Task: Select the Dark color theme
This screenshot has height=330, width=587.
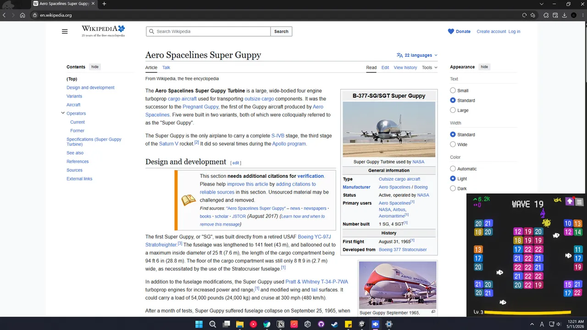Action: pos(453,188)
